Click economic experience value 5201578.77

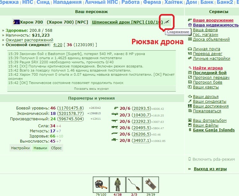[71, 114]
